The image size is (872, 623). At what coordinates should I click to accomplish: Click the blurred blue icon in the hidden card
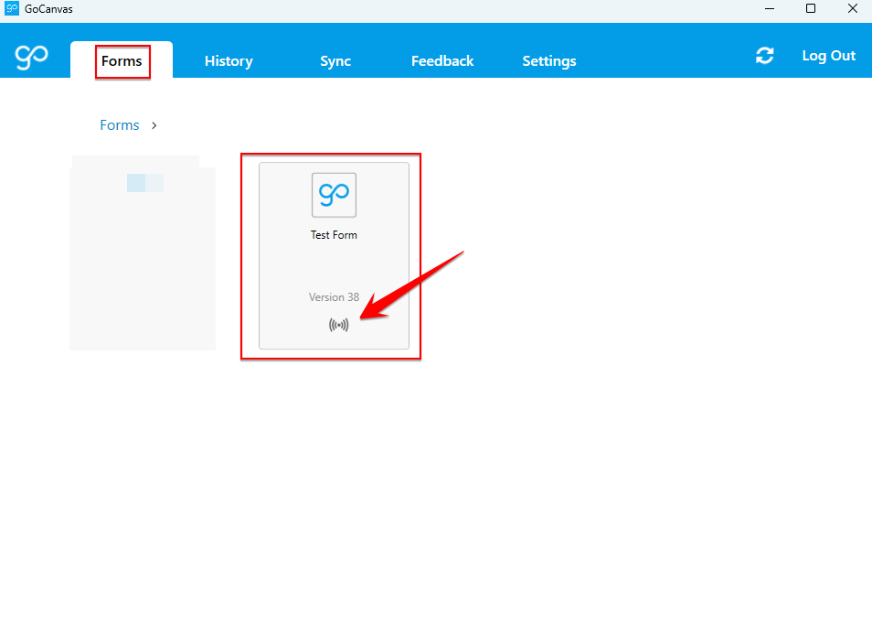[x=144, y=183]
